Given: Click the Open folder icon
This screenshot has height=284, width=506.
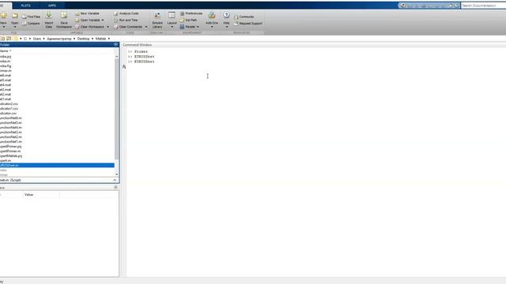Looking at the screenshot, I should pos(14,16).
